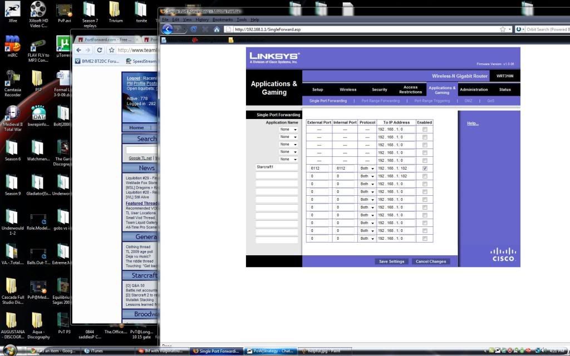Select the Aqua - Discography folder icon
The height and width of the screenshot is (356, 570).
tap(38, 325)
